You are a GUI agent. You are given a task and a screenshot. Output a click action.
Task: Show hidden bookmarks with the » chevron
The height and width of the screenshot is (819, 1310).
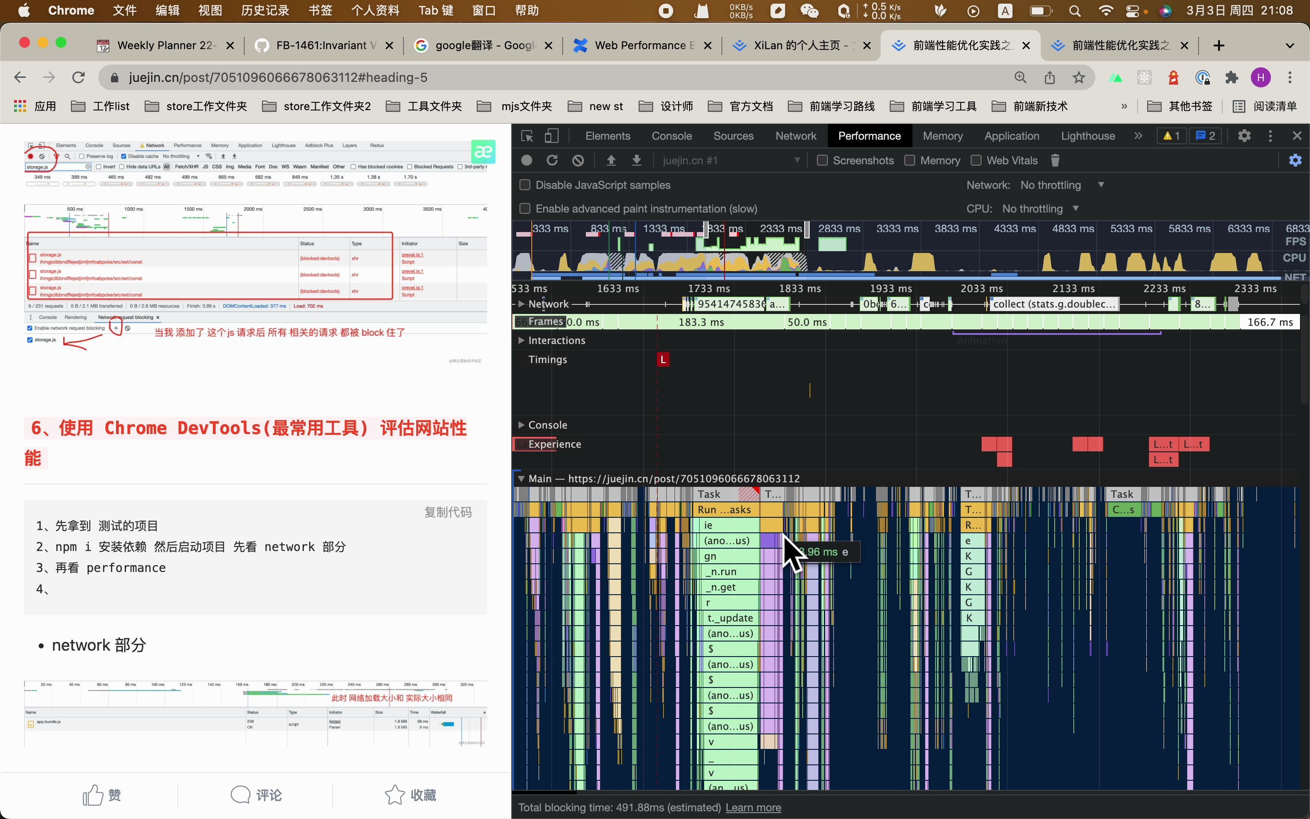pyautogui.click(x=1124, y=106)
